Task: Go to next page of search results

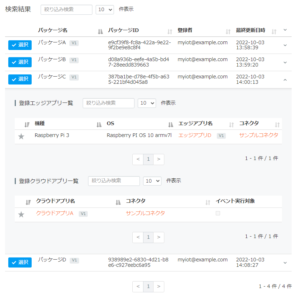Action: [159, 287]
